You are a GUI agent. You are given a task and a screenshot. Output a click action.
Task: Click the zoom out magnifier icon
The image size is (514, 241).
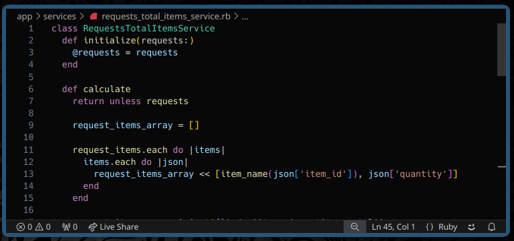(x=355, y=227)
